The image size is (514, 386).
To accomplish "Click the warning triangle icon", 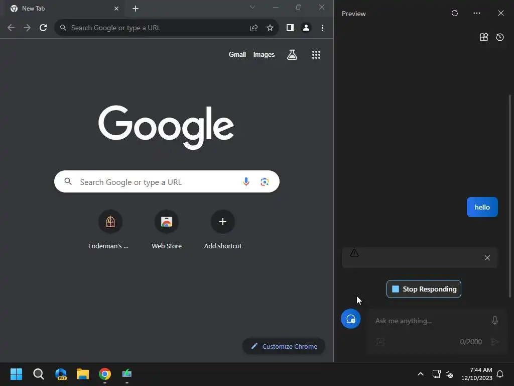I will [354, 252].
